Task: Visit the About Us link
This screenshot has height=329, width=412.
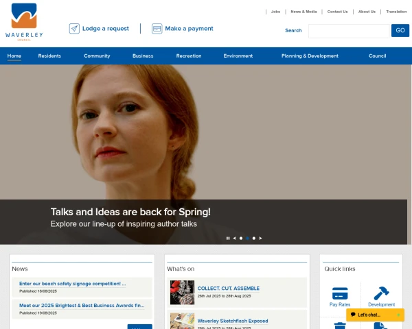Action: pos(367,12)
